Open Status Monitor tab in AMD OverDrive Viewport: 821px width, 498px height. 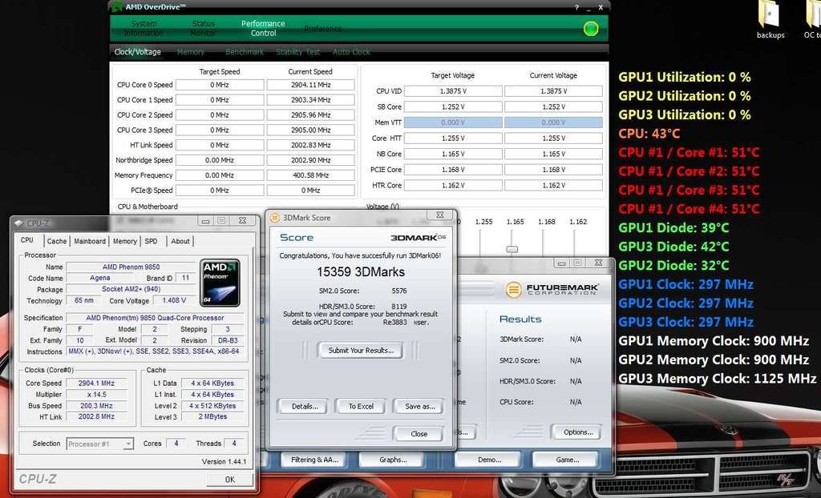(203, 28)
